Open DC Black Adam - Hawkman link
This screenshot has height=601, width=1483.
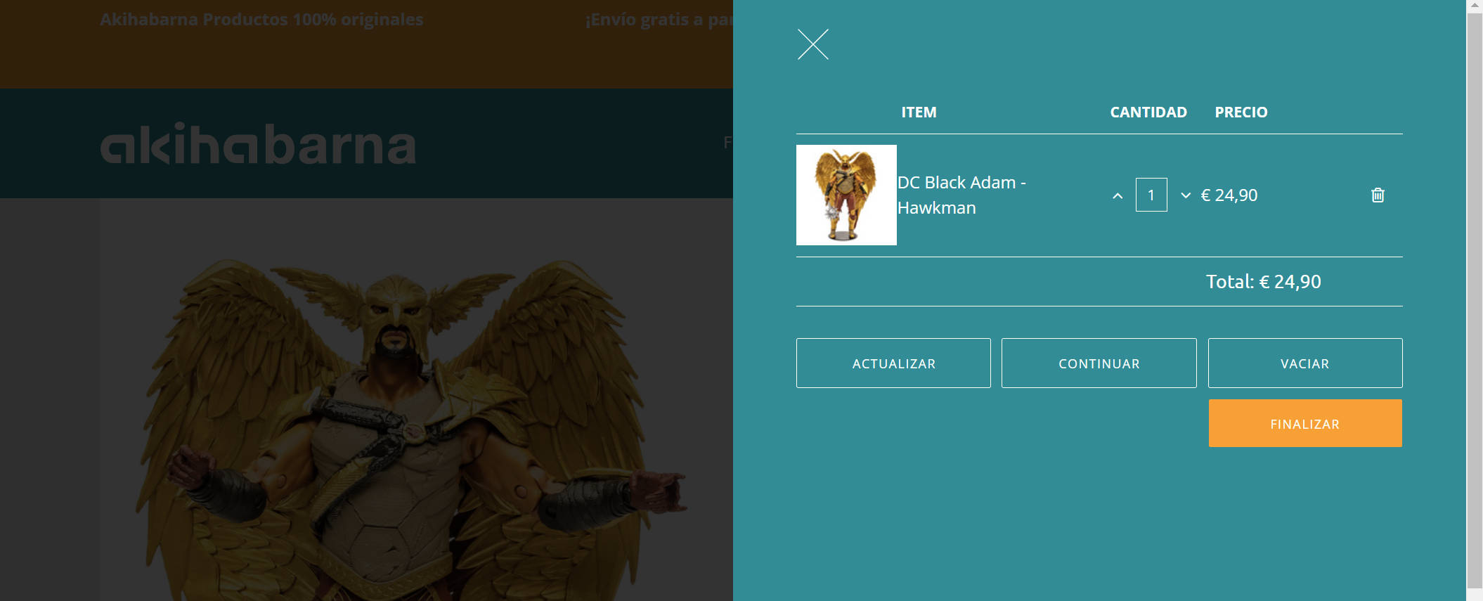[961, 195]
